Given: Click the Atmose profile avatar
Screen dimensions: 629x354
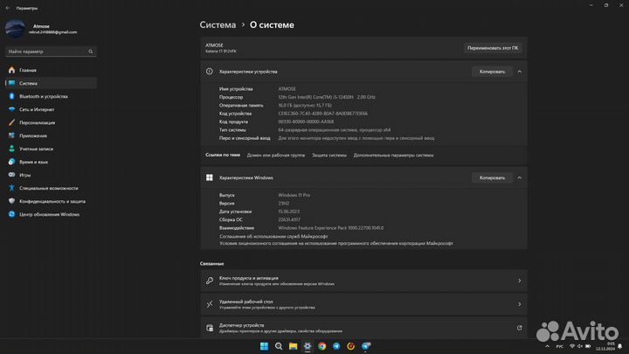Looking at the screenshot, I should point(15,29).
